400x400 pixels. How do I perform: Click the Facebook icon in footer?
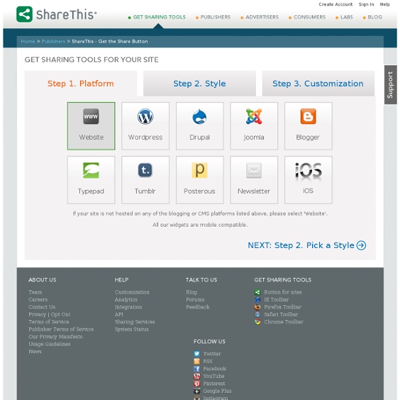pos(197,369)
